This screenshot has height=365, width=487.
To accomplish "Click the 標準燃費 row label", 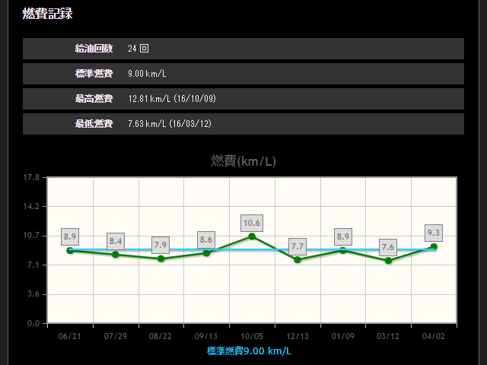I will coord(94,74).
